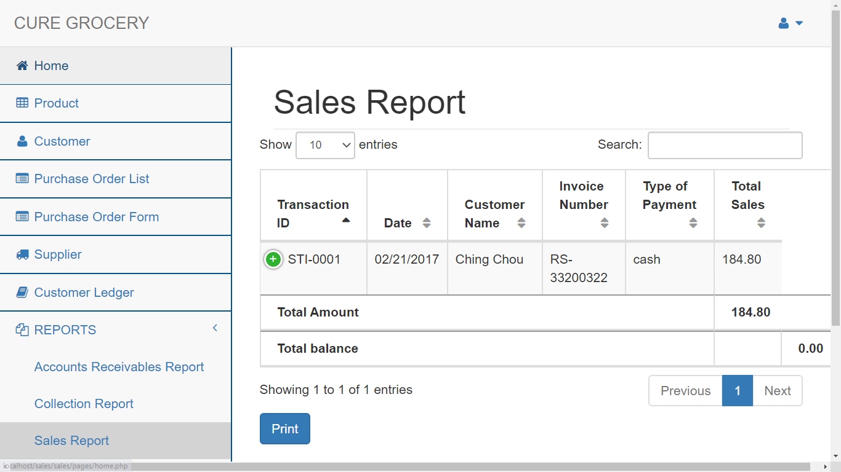Viewport: 841px width, 472px height.
Task: Go to Purchase Order Form link
Action: (97, 216)
